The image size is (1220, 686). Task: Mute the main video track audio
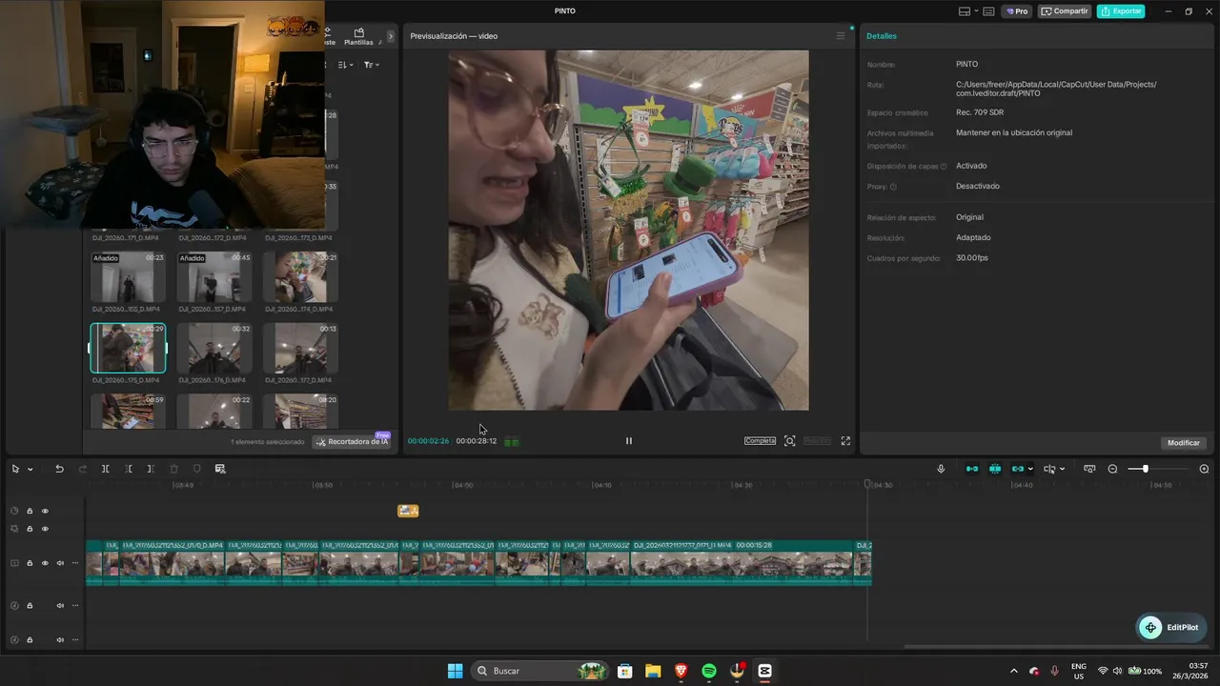point(60,563)
